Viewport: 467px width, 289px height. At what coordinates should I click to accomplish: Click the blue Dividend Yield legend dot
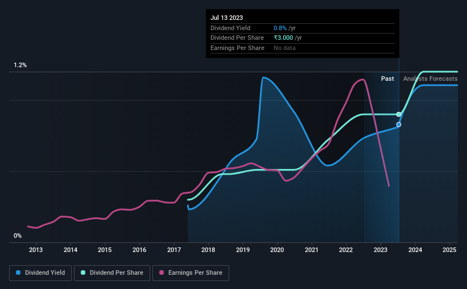18,273
